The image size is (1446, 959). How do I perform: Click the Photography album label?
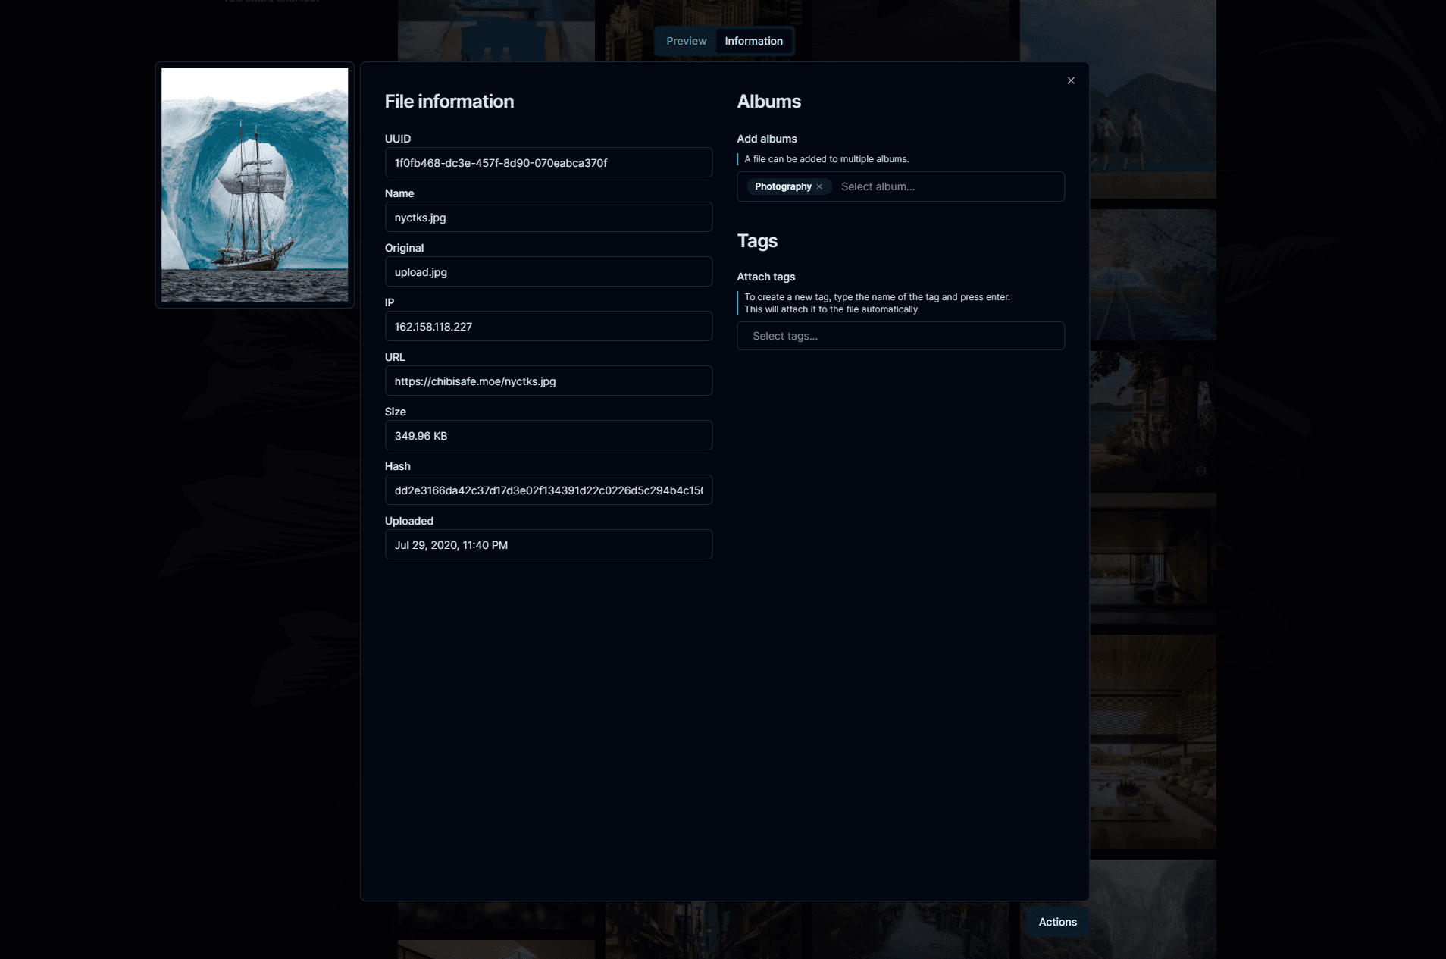(782, 186)
